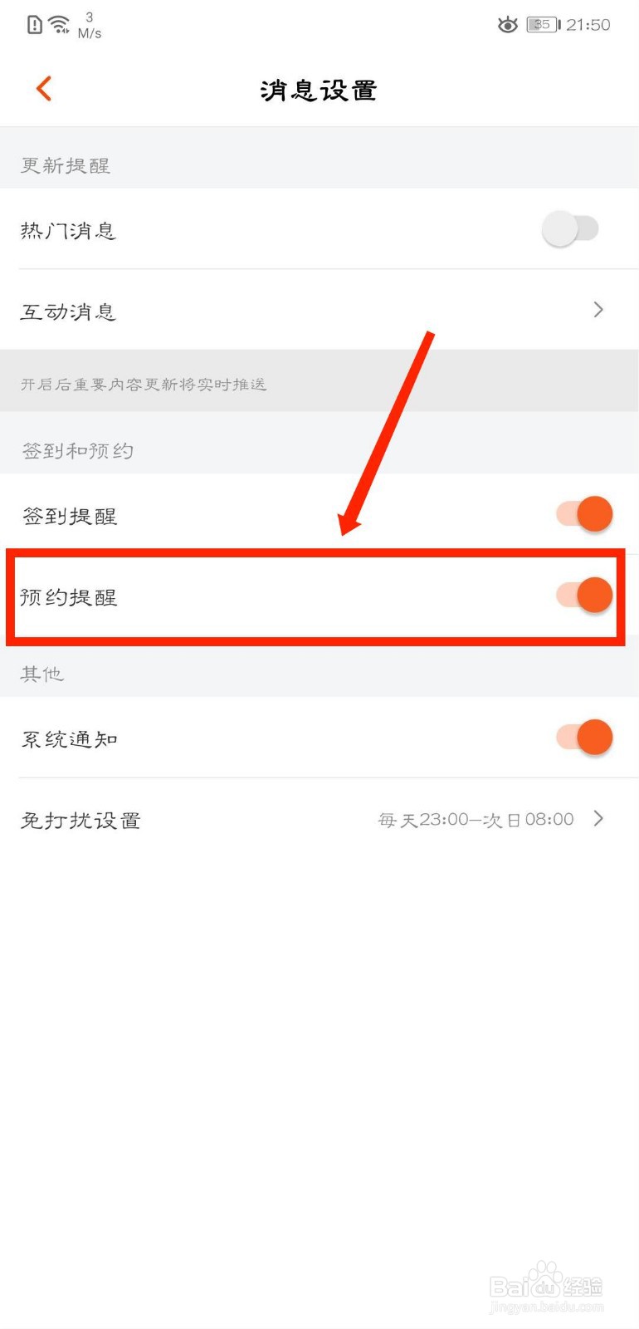Tap the status bar clock 21:50

pos(588,25)
